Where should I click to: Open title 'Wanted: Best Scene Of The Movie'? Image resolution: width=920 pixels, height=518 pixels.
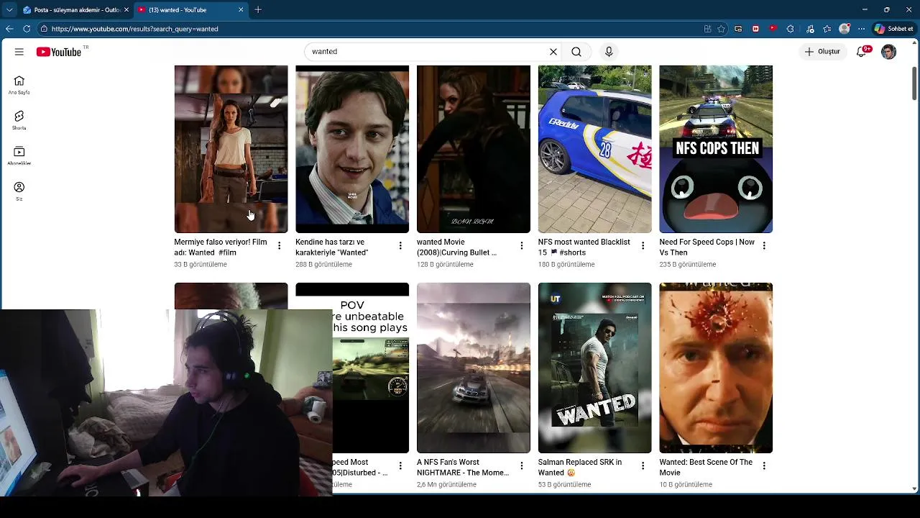pyautogui.click(x=706, y=468)
